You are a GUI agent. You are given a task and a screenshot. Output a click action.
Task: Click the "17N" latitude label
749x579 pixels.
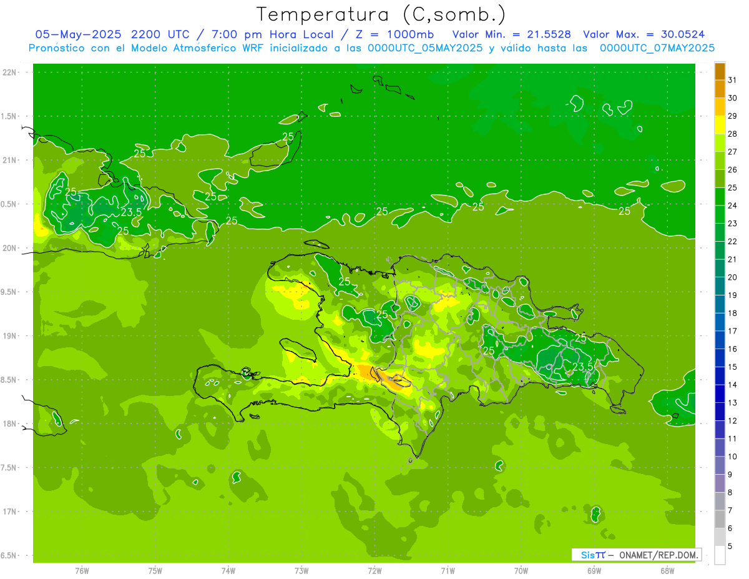(9, 512)
